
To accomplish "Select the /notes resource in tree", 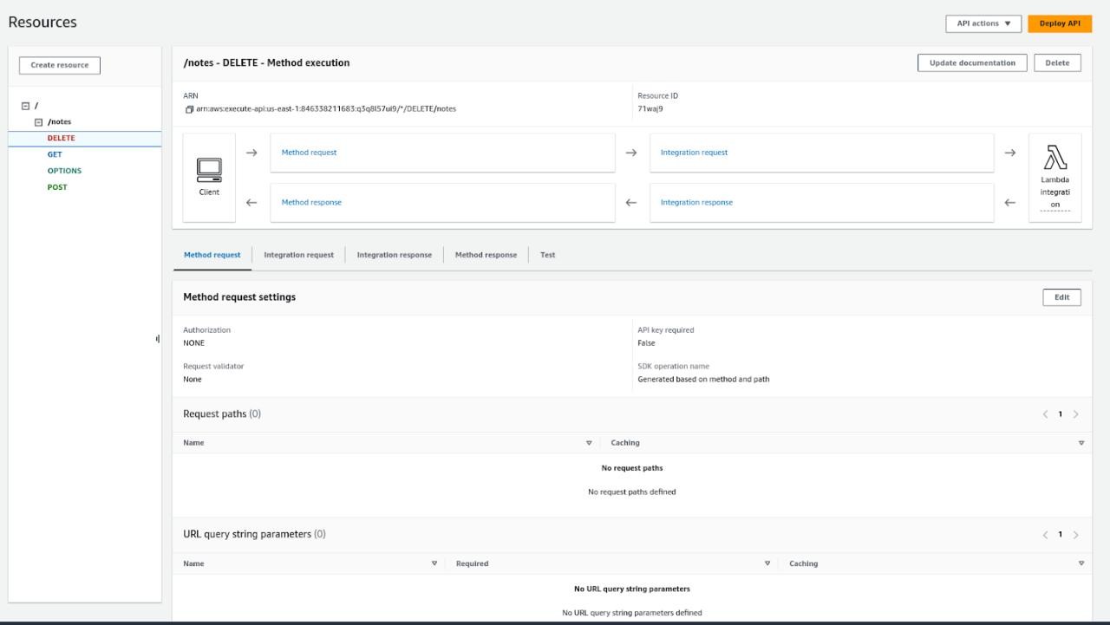I will click(60, 122).
